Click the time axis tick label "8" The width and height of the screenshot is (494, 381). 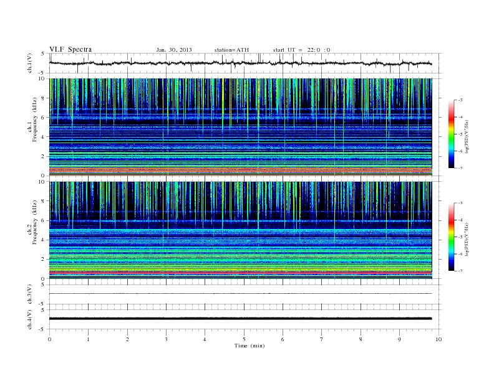pos(361,339)
